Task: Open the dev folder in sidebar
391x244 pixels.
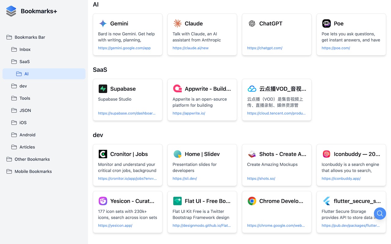Action: pyautogui.click(x=44, y=86)
